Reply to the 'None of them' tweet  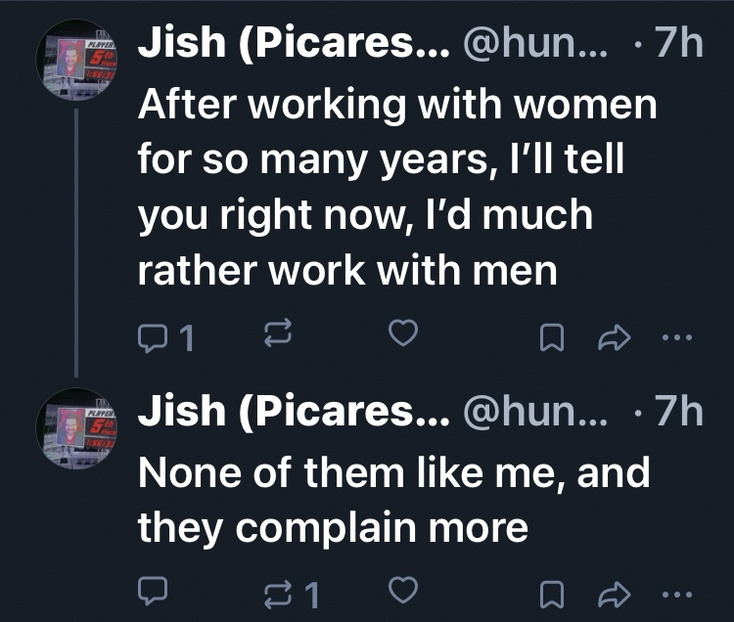(x=153, y=590)
